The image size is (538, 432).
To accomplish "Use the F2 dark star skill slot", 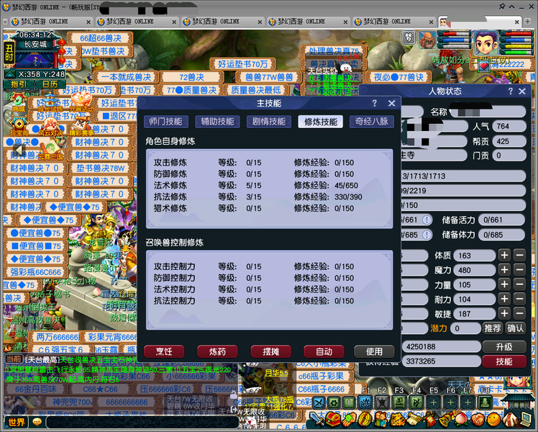I will [x=382, y=402].
